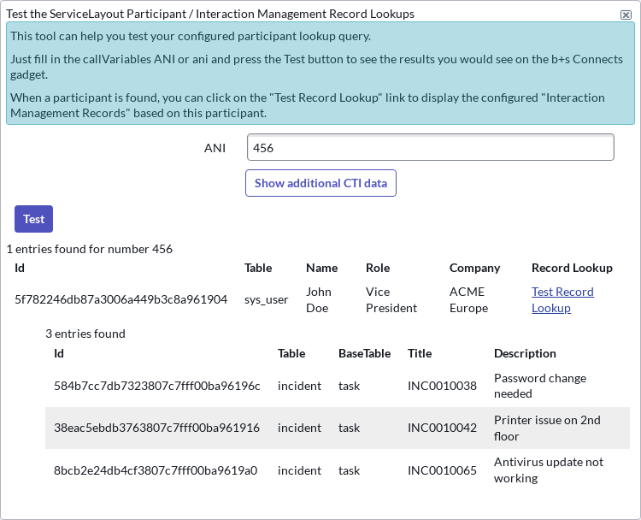The image size is (641, 520).
Task: Click the Name column header
Action: click(x=321, y=268)
